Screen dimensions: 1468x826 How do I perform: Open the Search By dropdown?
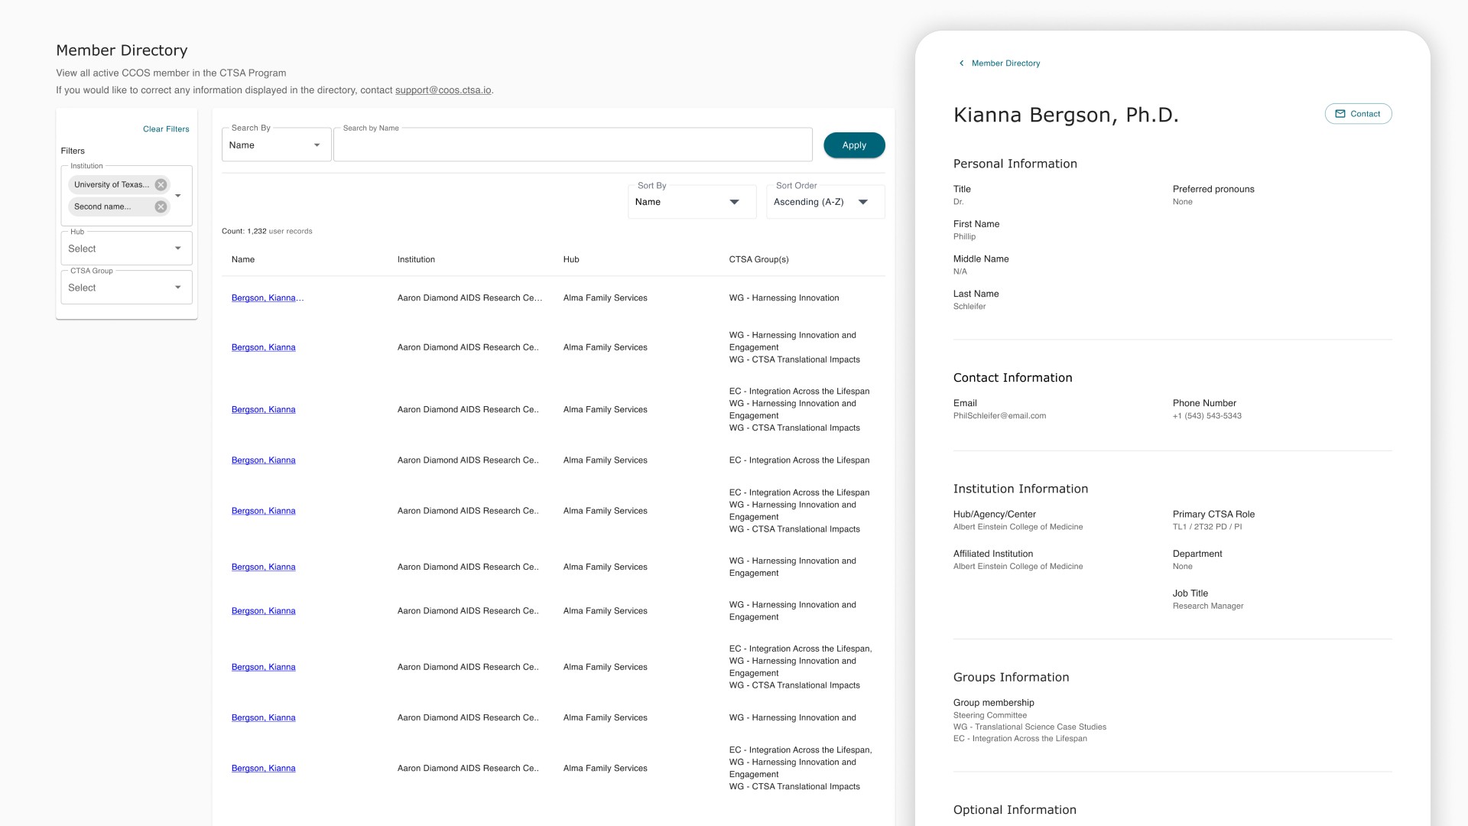[x=276, y=145]
